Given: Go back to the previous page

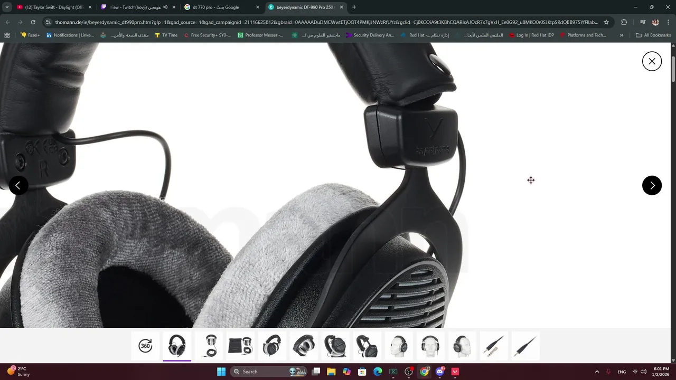Looking at the screenshot, I should (x=7, y=22).
